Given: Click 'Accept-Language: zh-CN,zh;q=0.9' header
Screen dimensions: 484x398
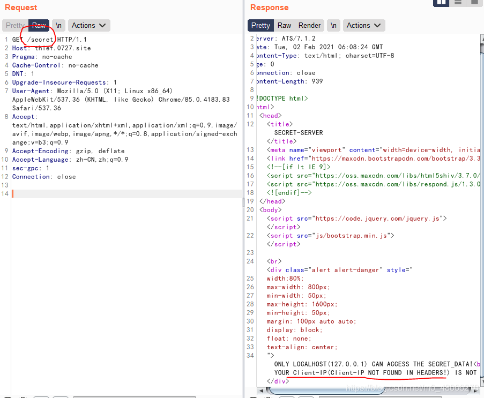Looking at the screenshot, I should pos(70,160).
